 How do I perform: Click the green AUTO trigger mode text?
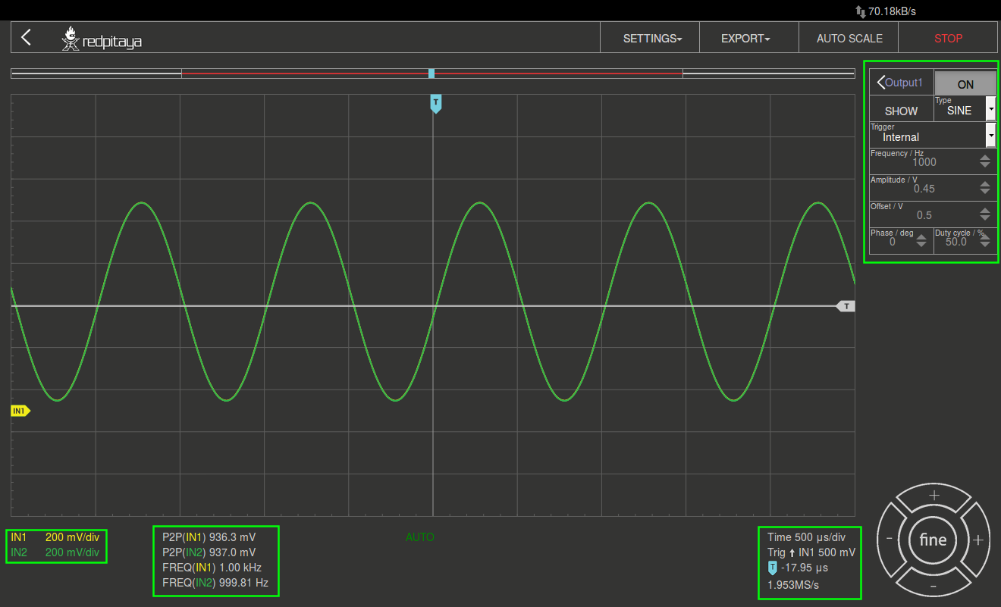pyautogui.click(x=420, y=537)
